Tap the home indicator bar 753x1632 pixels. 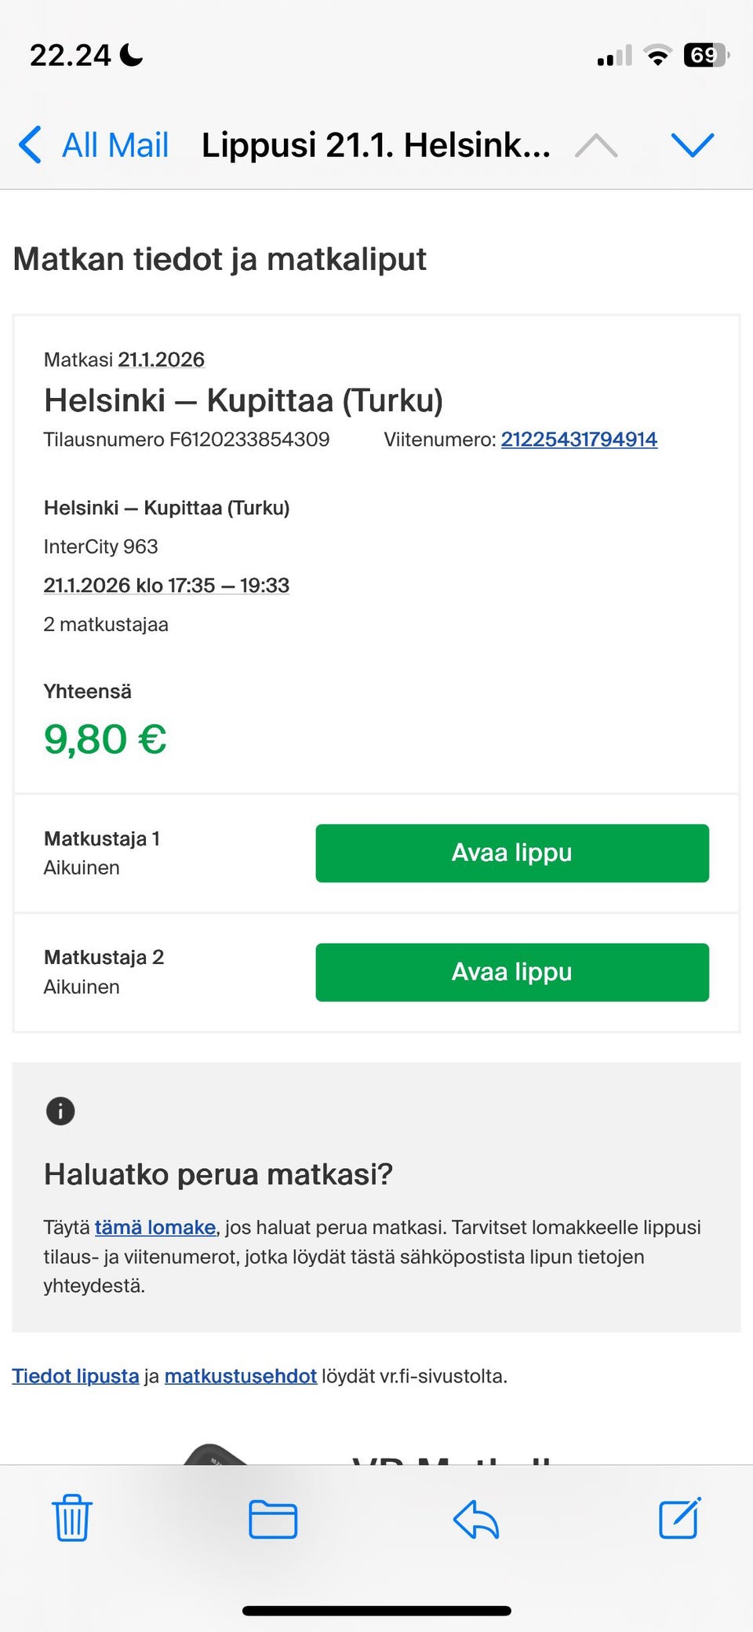click(x=376, y=1611)
